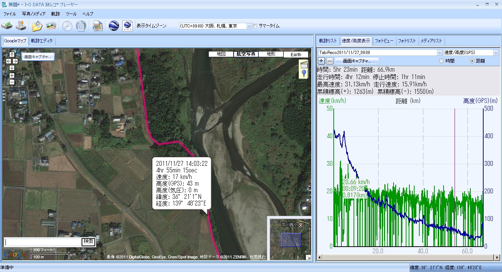
Task: Click the blue pin marker icon
Action: 304,74
